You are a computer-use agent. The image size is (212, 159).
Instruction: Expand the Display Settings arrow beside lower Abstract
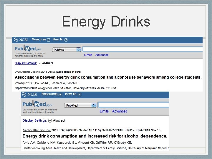click(50, 121)
